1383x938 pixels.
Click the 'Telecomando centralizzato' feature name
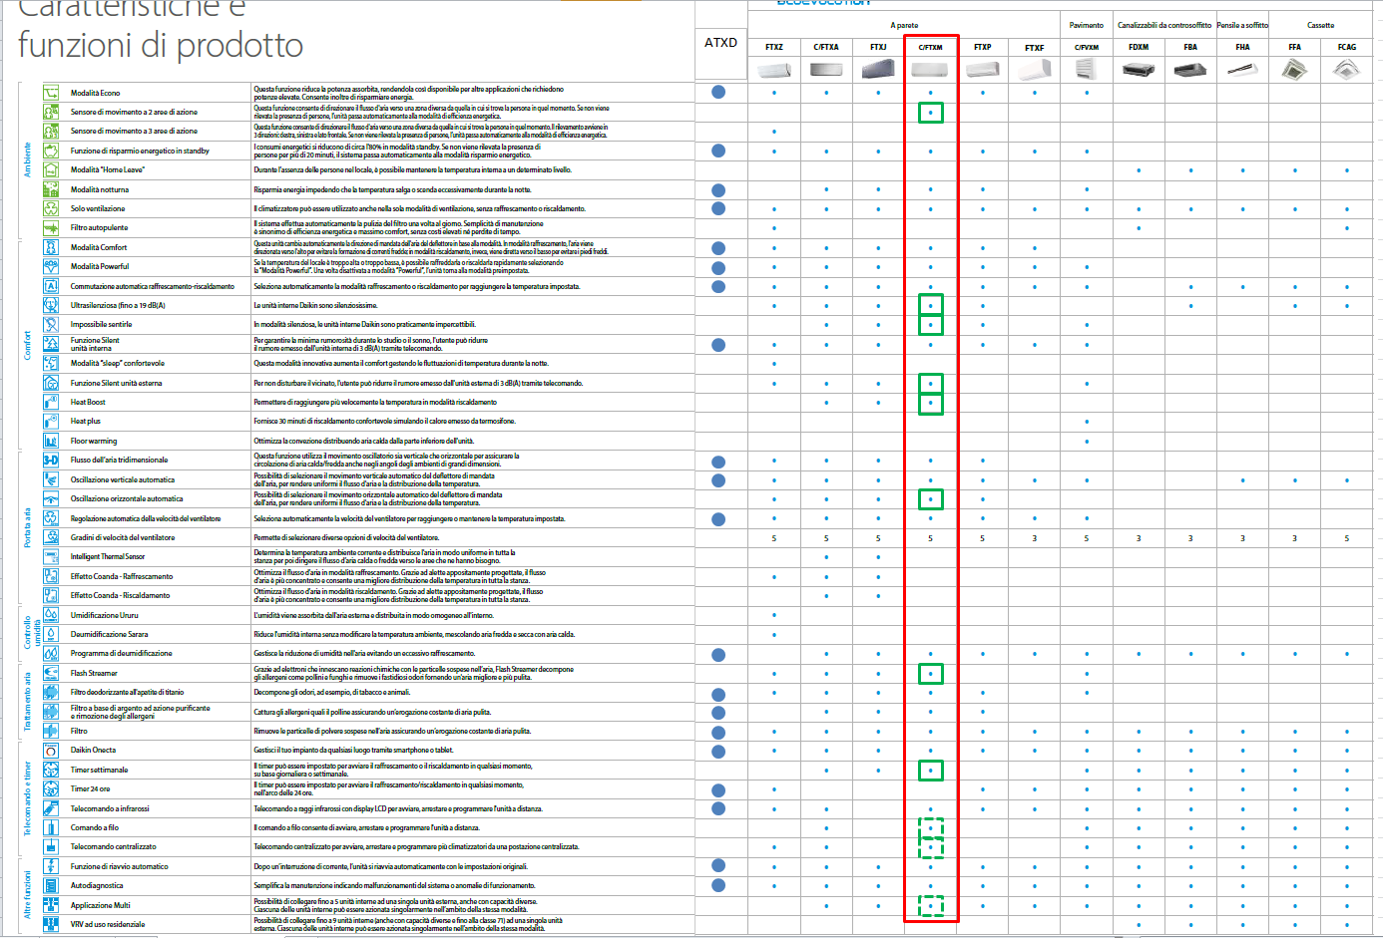click(x=114, y=846)
